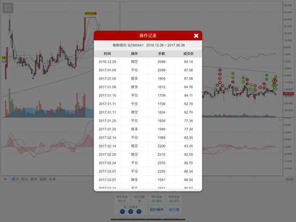Select the 画图 tab
The width and height of the screenshot is (296, 222).
[43, 179]
